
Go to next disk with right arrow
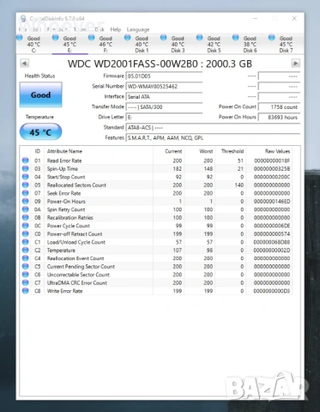(x=295, y=64)
